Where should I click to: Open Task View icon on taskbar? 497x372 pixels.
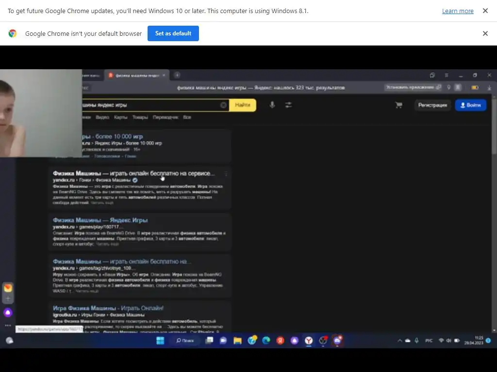(209, 341)
